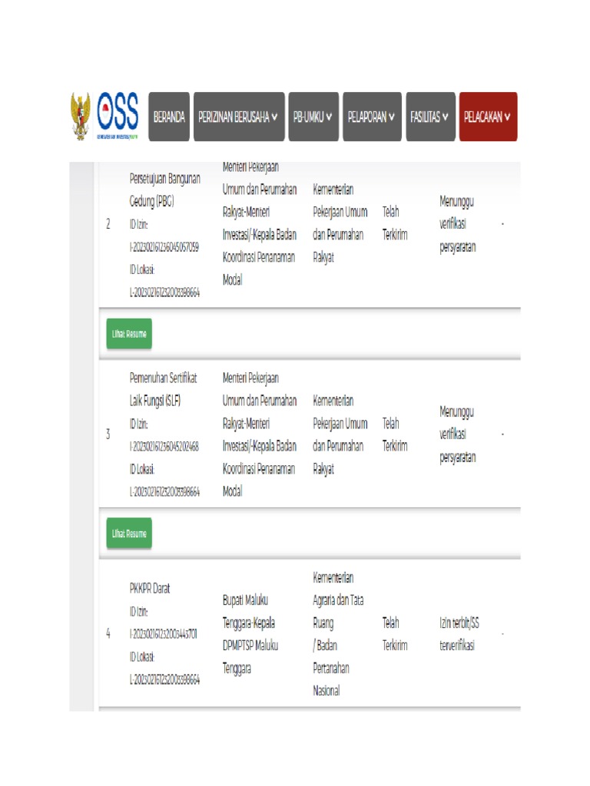Click Telah Terkirim status in PBG row
This screenshot has height=786, width=590.
click(394, 223)
